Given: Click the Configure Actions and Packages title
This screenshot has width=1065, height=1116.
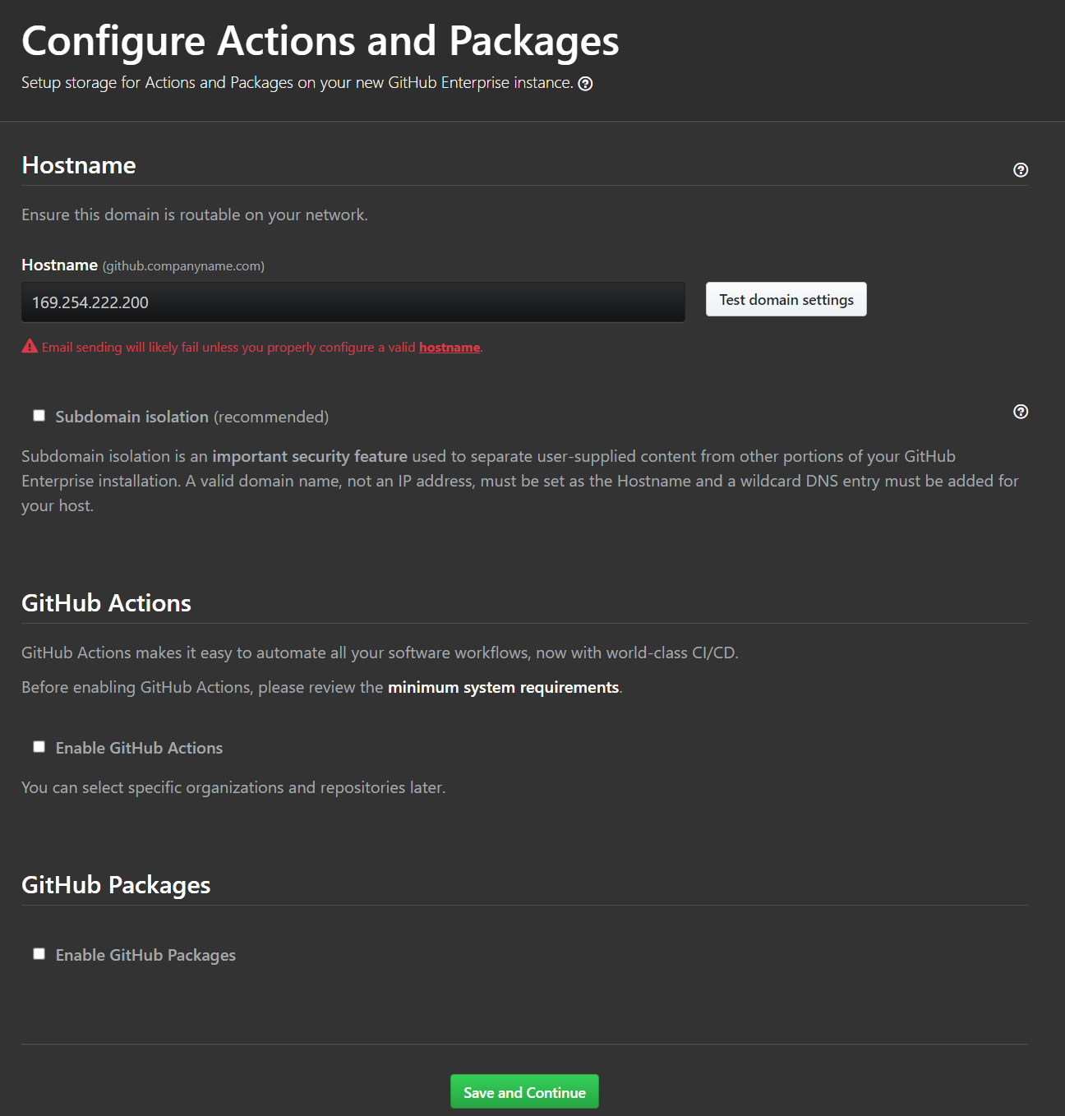Looking at the screenshot, I should 320,41.
